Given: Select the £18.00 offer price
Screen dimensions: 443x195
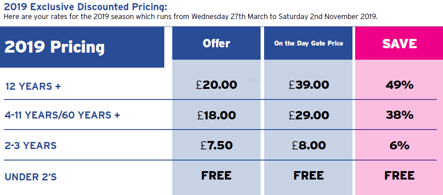Looking at the screenshot, I should point(216,115).
